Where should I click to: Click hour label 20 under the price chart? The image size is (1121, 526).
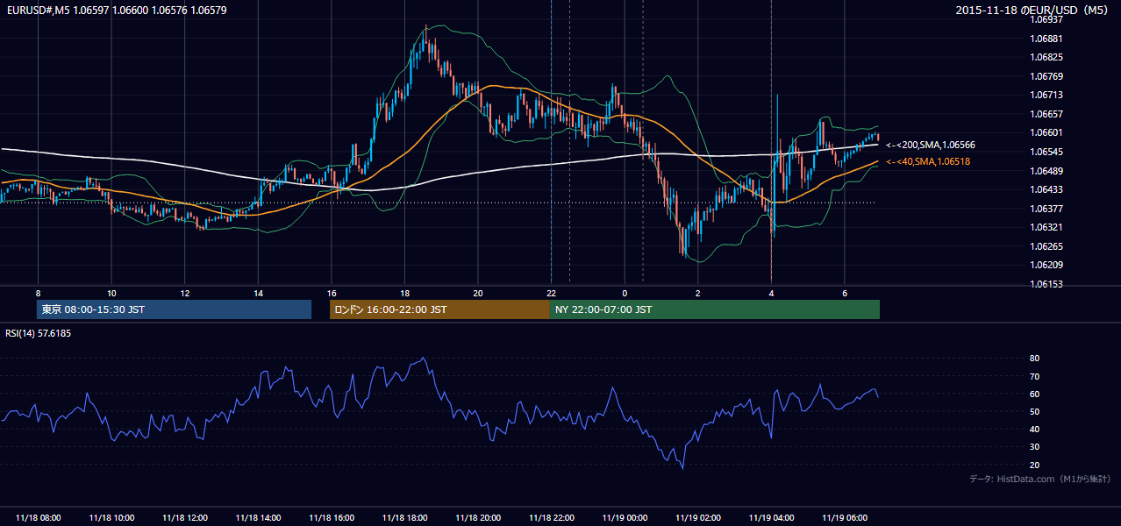tap(478, 293)
